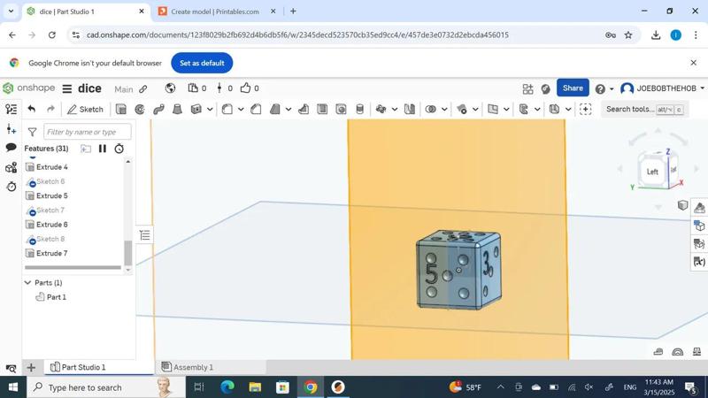Click the plus icon to add a tab

tap(31, 368)
